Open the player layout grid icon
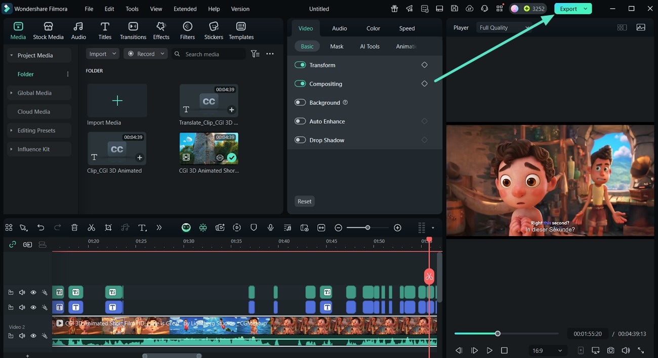Image resolution: width=658 pixels, height=358 pixels. click(x=622, y=27)
